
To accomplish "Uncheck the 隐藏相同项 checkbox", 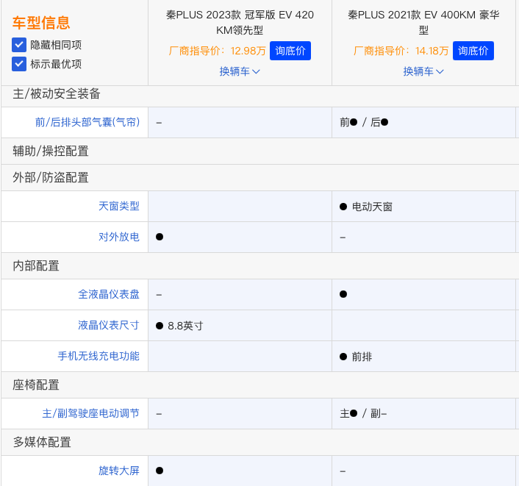I will click(19, 45).
